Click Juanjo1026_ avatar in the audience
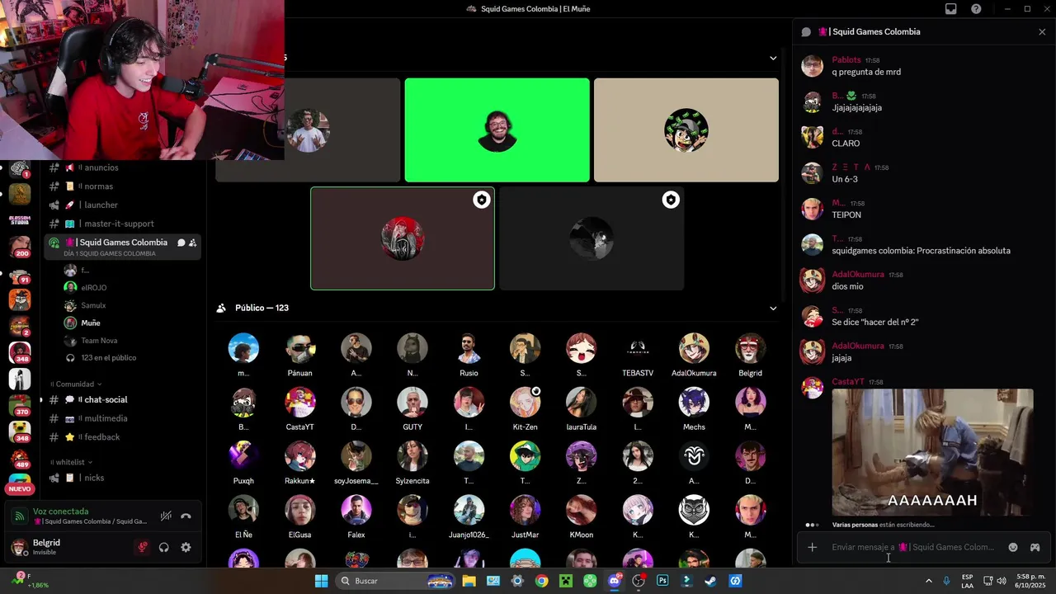 469,511
